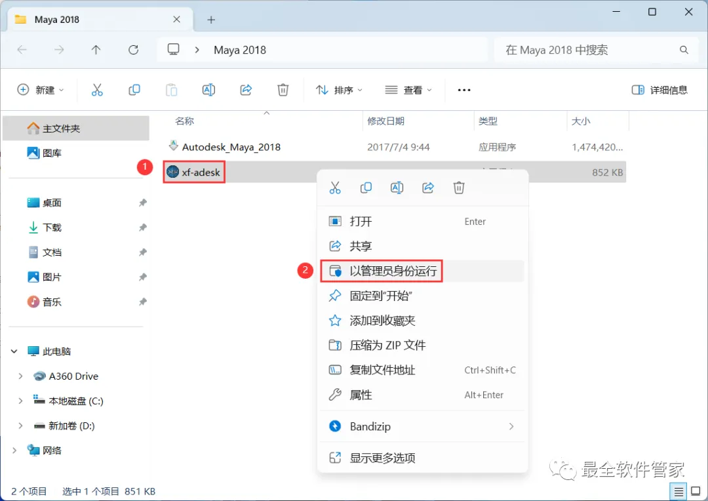Open the 查看 view dropdown

pos(408,90)
